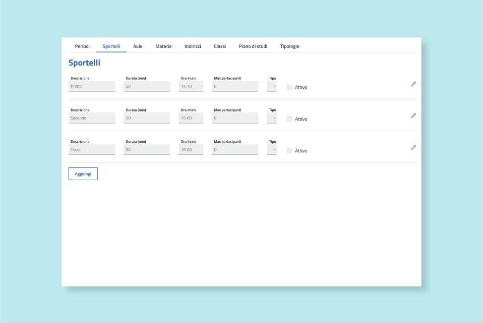Switch to the Periodi tab
This screenshot has height=323, width=483.
pyautogui.click(x=82, y=46)
